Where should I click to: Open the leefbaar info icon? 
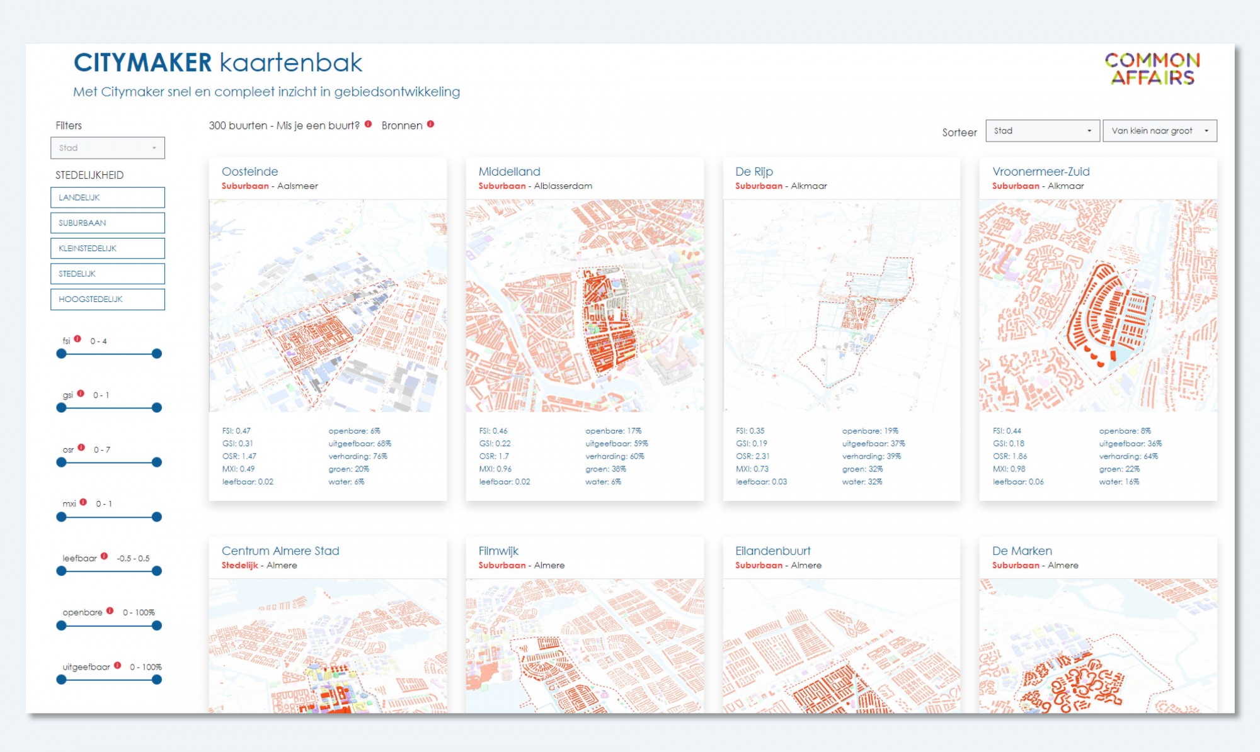[104, 556]
